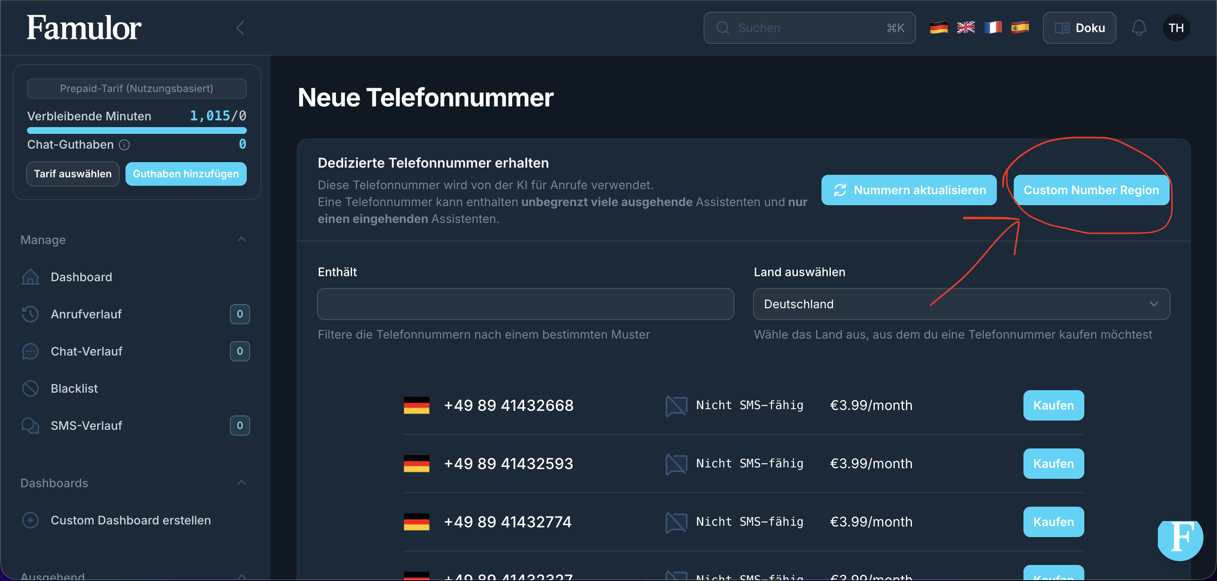The width and height of the screenshot is (1217, 581).
Task: Open the Land auswählen dropdown
Action: [961, 304]
